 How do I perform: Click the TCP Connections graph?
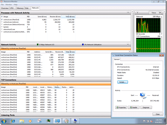point(148,45)
